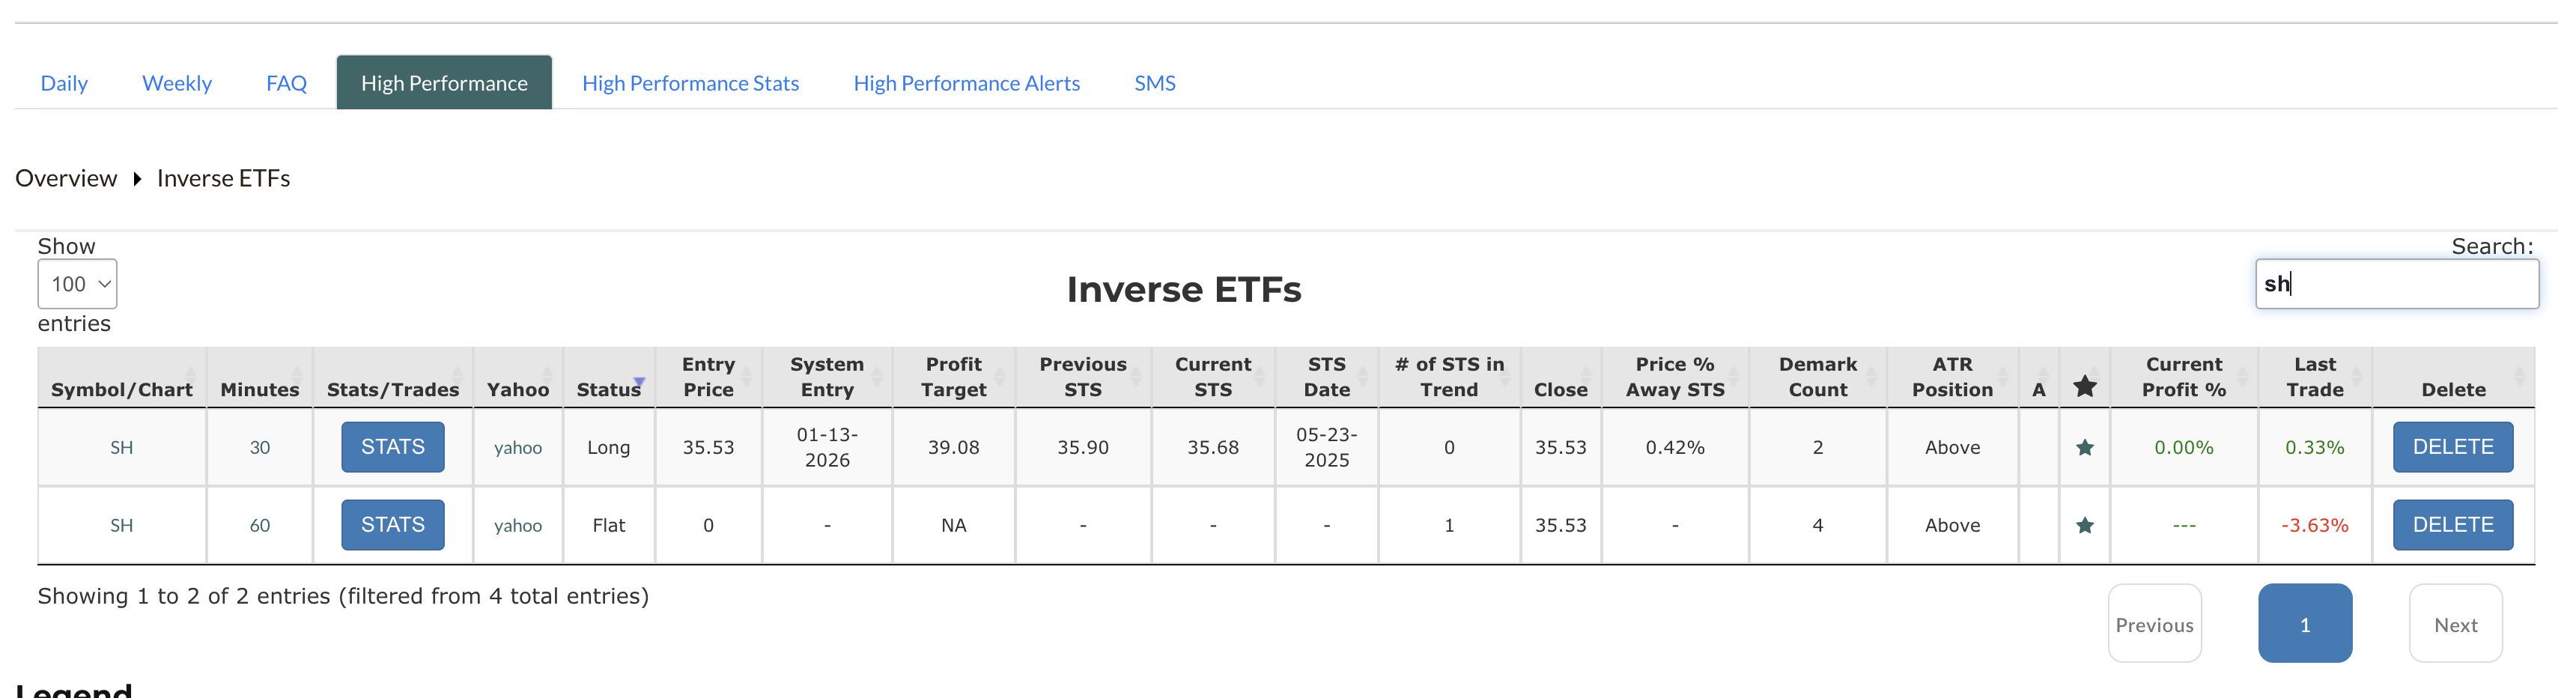This screenshot has width=2576, height=698.
Task: Toggle favorite star for SH 30-minute row
Action: [x=2084, y=448]
